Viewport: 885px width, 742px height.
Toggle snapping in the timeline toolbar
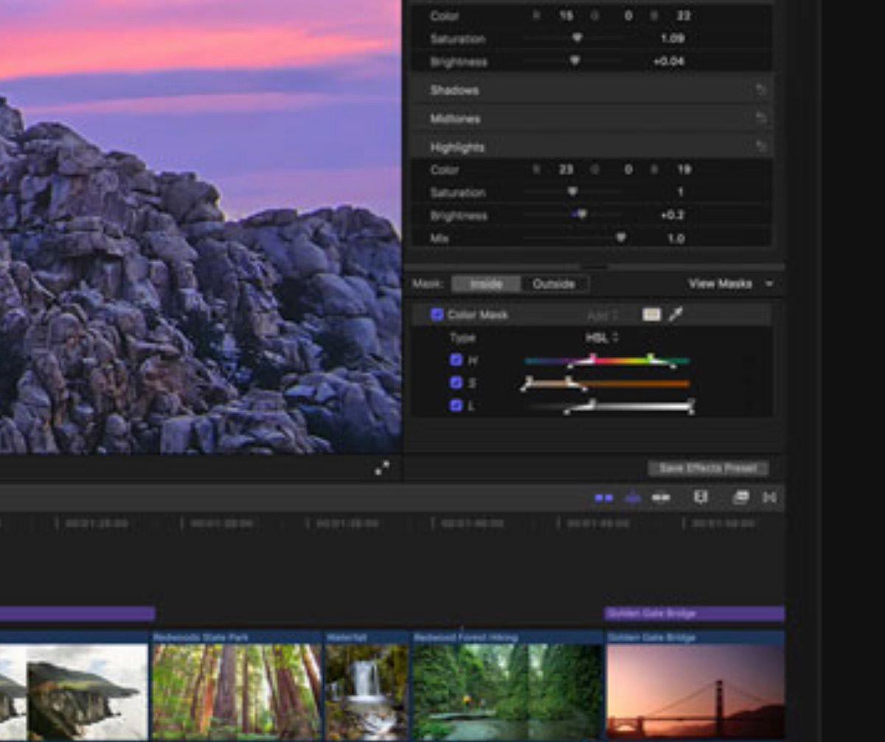point(661,498)
